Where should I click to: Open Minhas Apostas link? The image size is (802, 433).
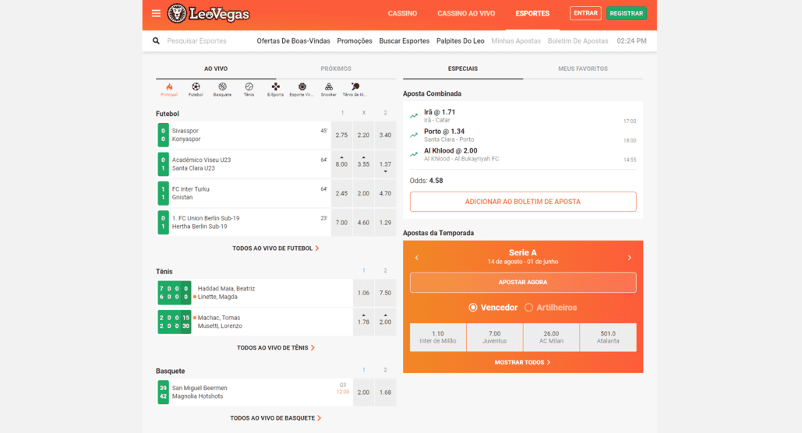coord(516,41)
